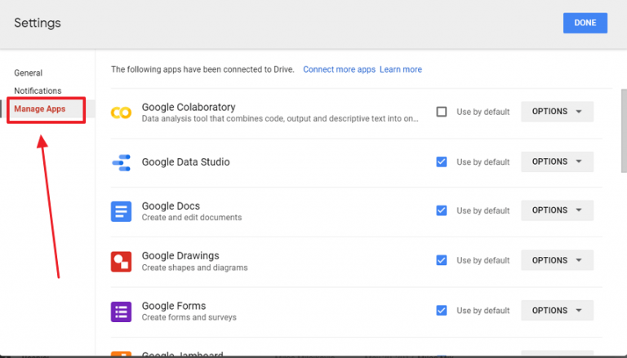The width and height of the screenshot is (627, 358).
Task: Switch to the Notifications settings tab
Action: (x=38, y=91)
